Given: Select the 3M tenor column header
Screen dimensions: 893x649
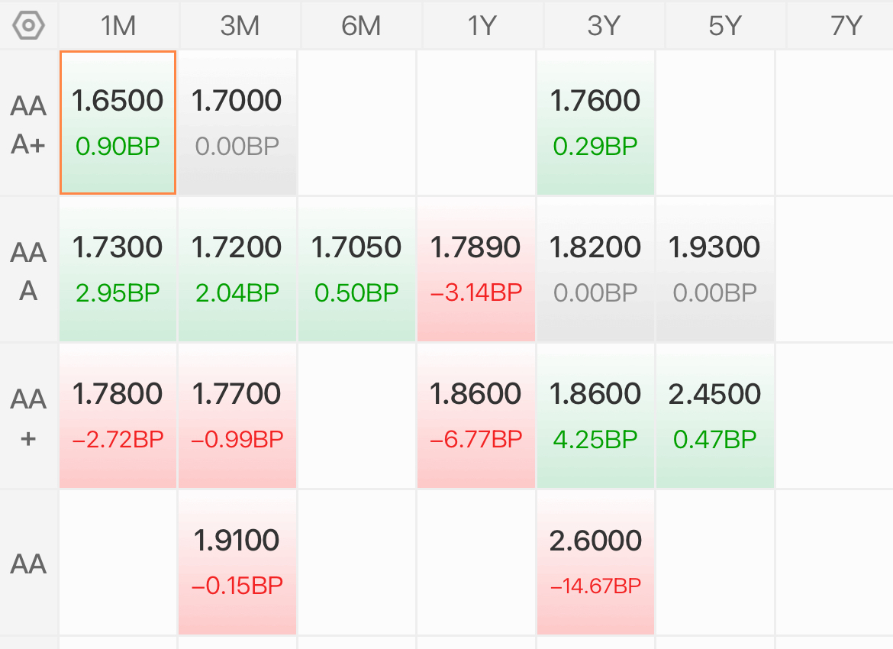Looking at the screenshot, I should (240, 26).
